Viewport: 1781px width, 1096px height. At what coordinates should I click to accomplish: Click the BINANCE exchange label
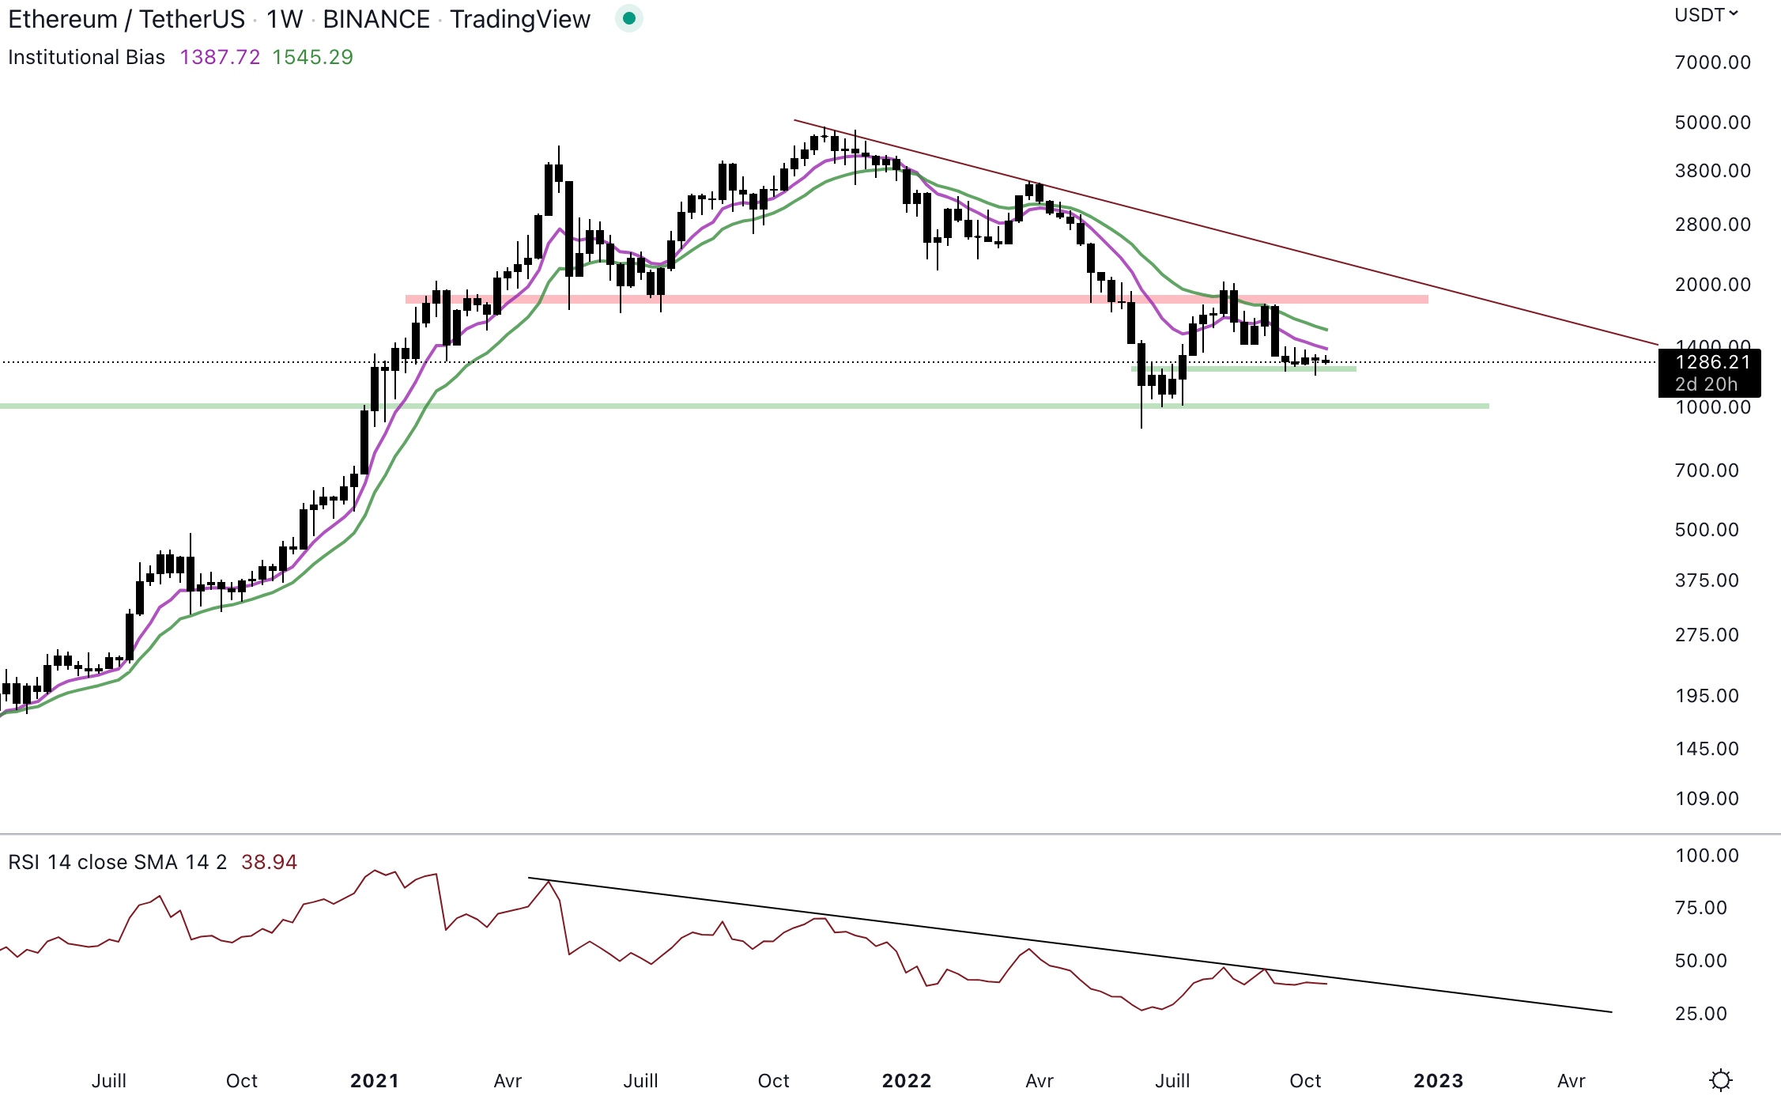tap(376, 19)
